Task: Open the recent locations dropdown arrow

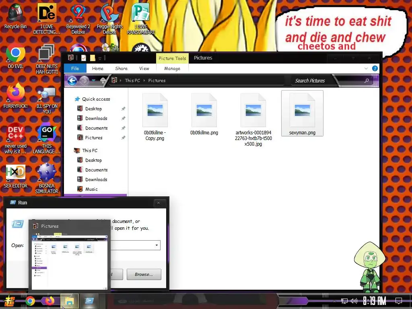Action: tap(94, 80)
